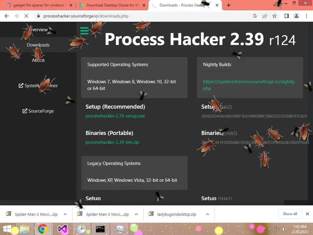Click the green hamburger menu icon

point(84,31)
